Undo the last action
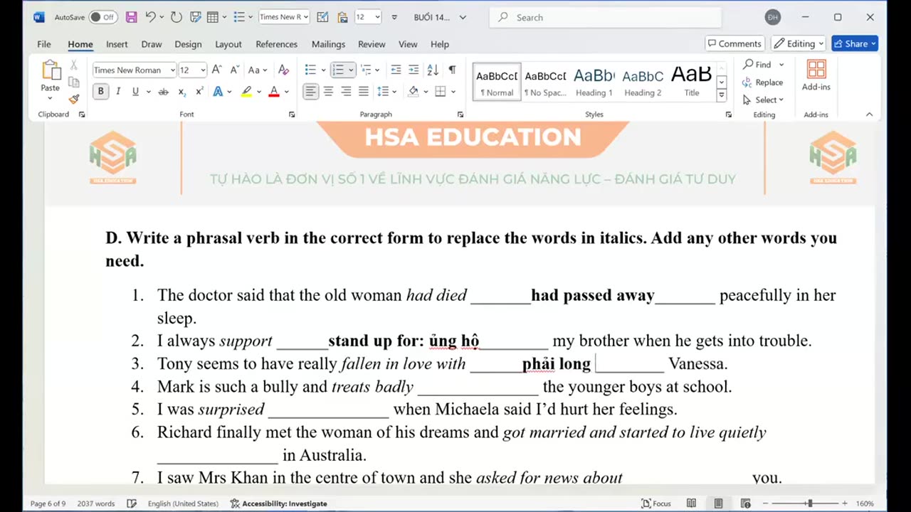The width and height of the screenshot is (911, 512). point(150,17)
